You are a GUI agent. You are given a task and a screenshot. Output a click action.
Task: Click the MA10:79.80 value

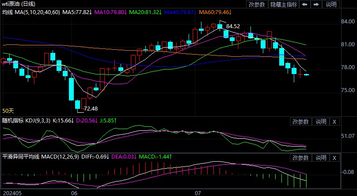pyautogui.click(x=110, y=12)
